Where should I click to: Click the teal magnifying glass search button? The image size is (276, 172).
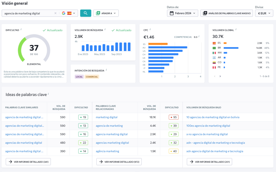tap(85, 13)
